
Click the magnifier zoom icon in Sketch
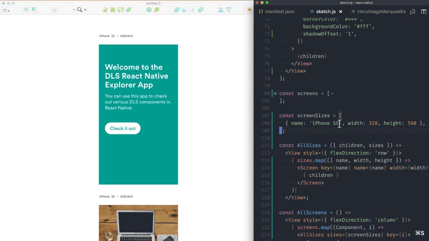pos(80,10)
